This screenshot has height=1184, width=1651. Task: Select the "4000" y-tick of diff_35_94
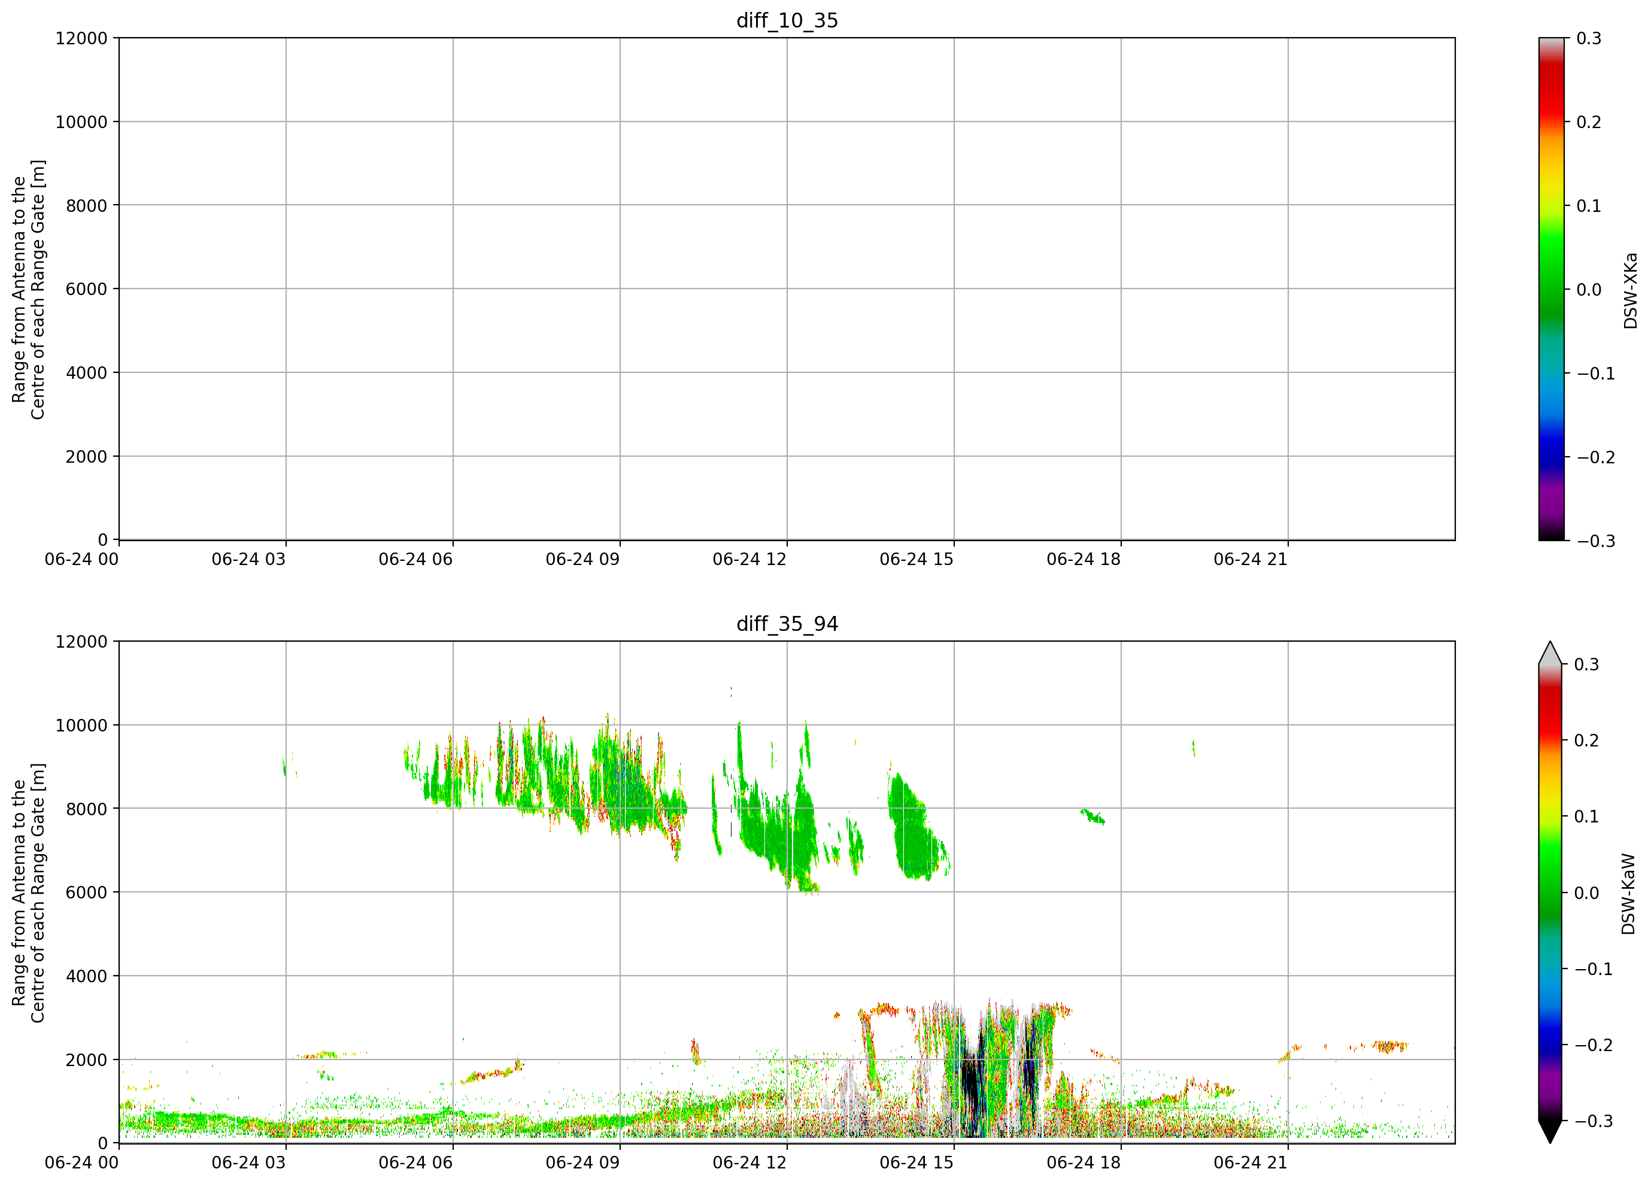[x=87, y=976]
